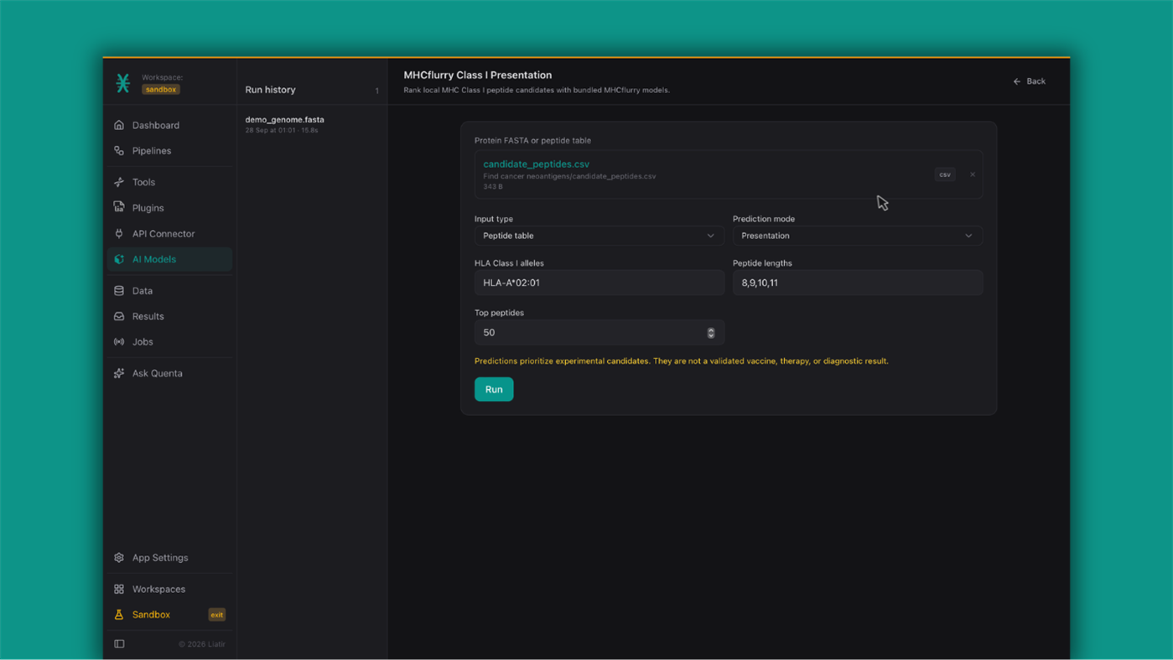
Task: Click the API Connector label
Action: click(163, 234)
